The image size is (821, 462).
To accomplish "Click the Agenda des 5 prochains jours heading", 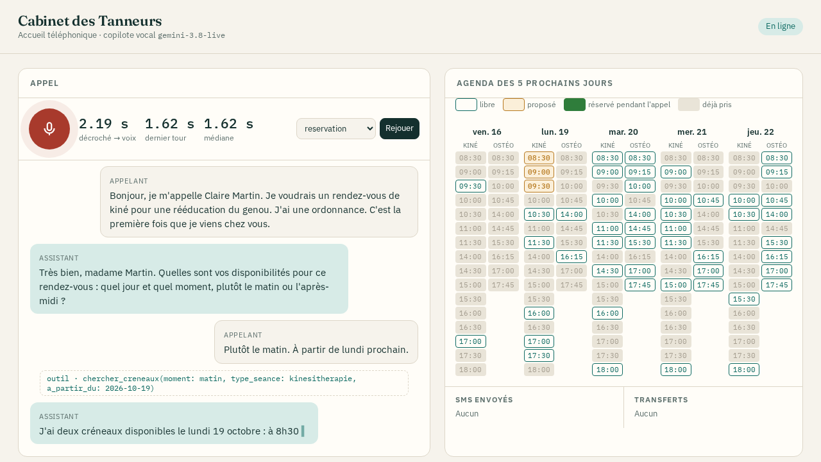I will click(x=535, y=83).
